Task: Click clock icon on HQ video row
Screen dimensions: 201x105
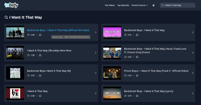Action: point(28,75)
